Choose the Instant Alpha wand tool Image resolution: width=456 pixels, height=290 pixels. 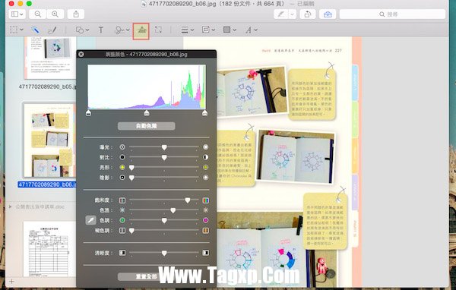(35, 30)
